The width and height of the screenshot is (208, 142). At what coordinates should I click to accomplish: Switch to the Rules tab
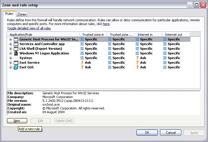pos(9,14)
